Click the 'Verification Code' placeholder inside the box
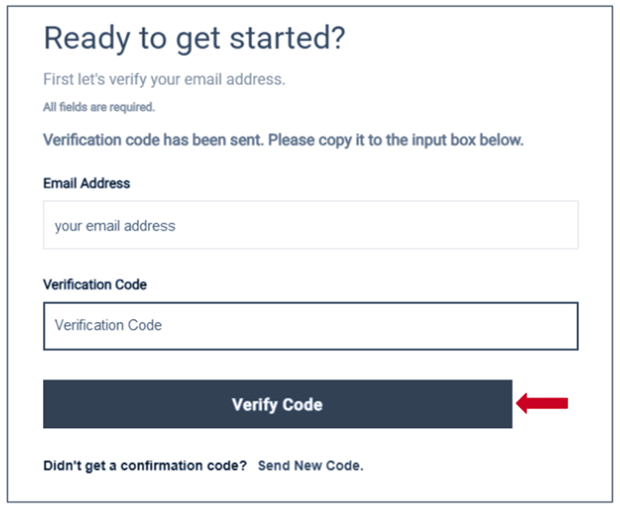This screenshot has height=510, width=620. click(x=108, y=326)
